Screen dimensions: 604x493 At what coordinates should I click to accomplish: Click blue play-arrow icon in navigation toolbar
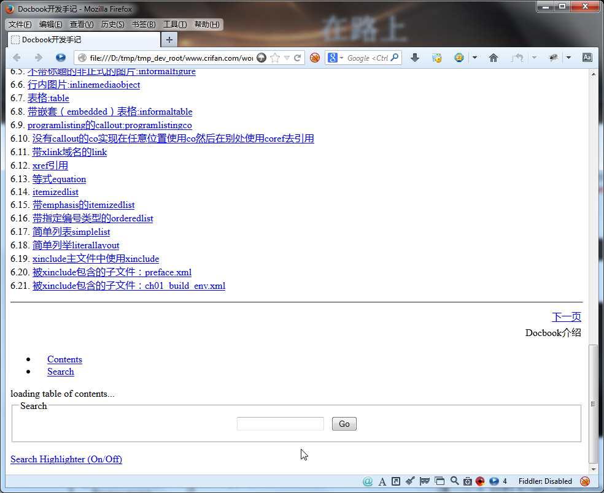click(x=61, y=58)
